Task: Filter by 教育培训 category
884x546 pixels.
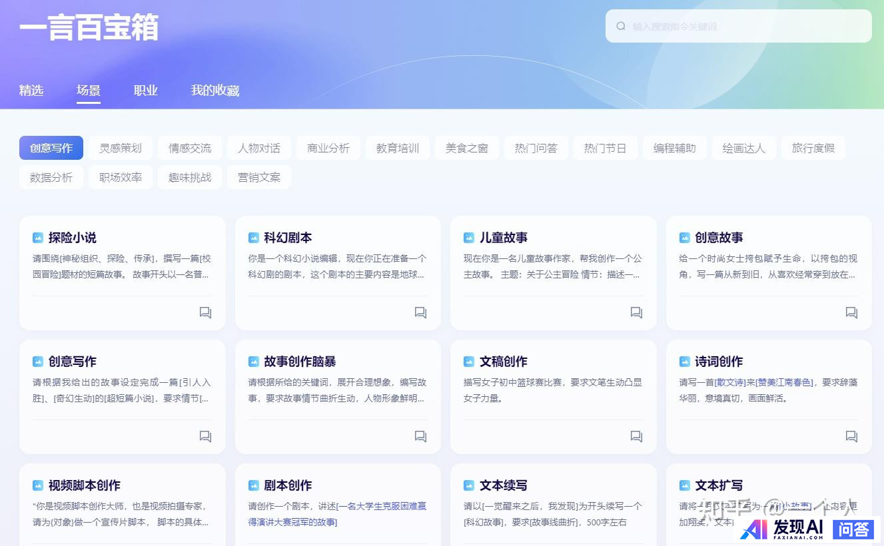Action: (x=398, y=148)
